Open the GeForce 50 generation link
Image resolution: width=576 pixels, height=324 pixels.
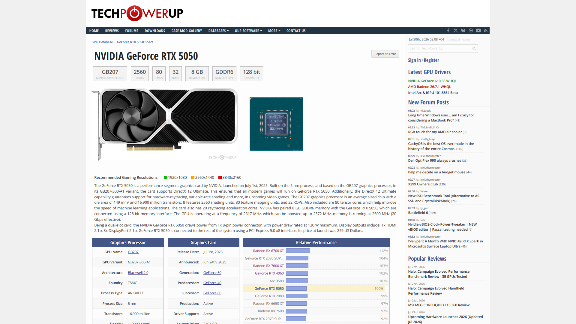point(212,273)
